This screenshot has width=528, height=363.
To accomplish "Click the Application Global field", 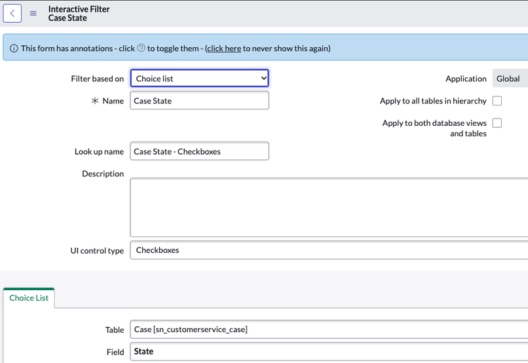I will tap(509, 79).
